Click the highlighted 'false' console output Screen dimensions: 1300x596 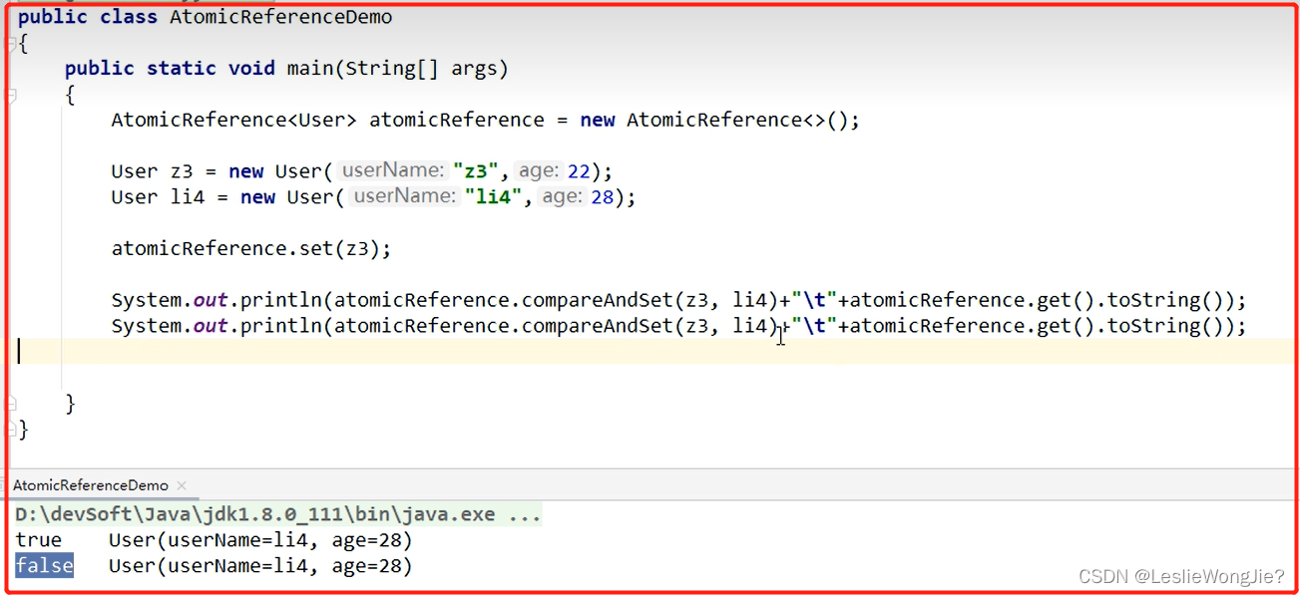(44, 566)
